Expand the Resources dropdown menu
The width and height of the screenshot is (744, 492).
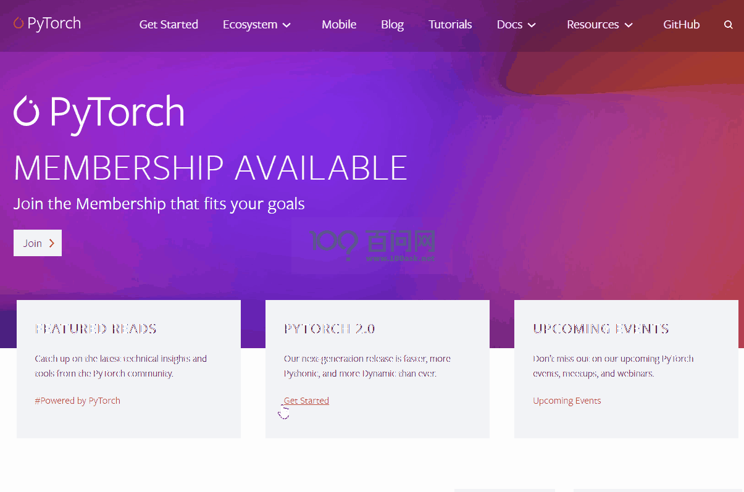pos(600,25)
